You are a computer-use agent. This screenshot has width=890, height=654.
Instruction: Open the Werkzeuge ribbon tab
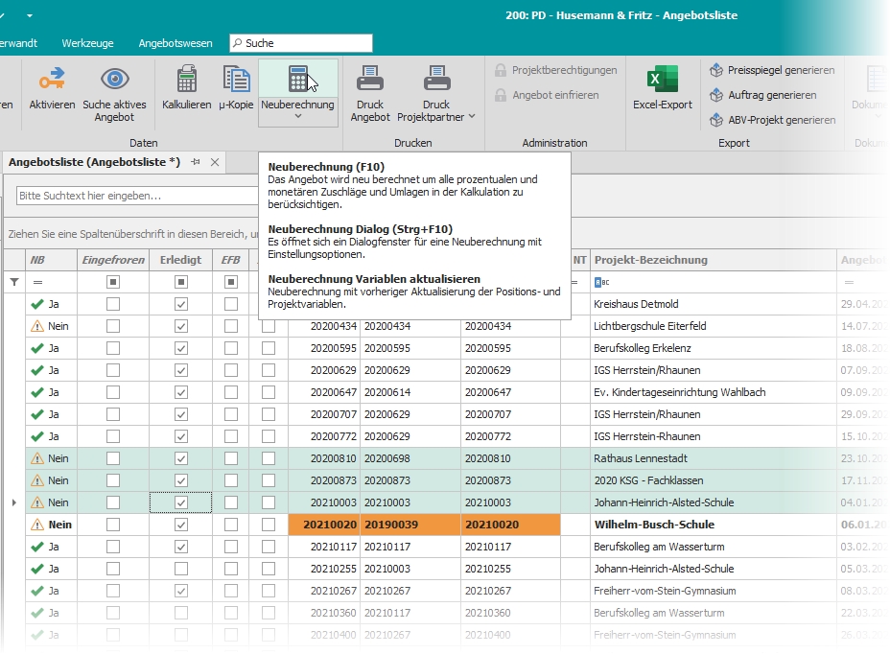click(87, 43)
